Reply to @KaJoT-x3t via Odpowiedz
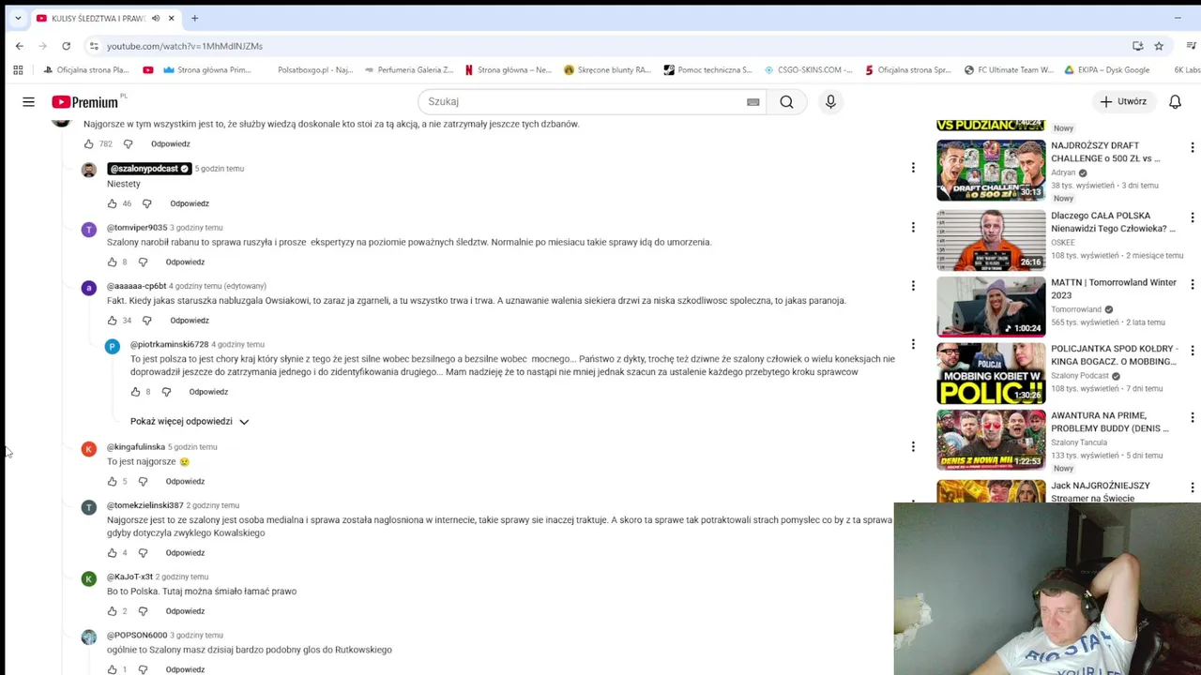The image size is (1201, 675). tap(185, 611)
